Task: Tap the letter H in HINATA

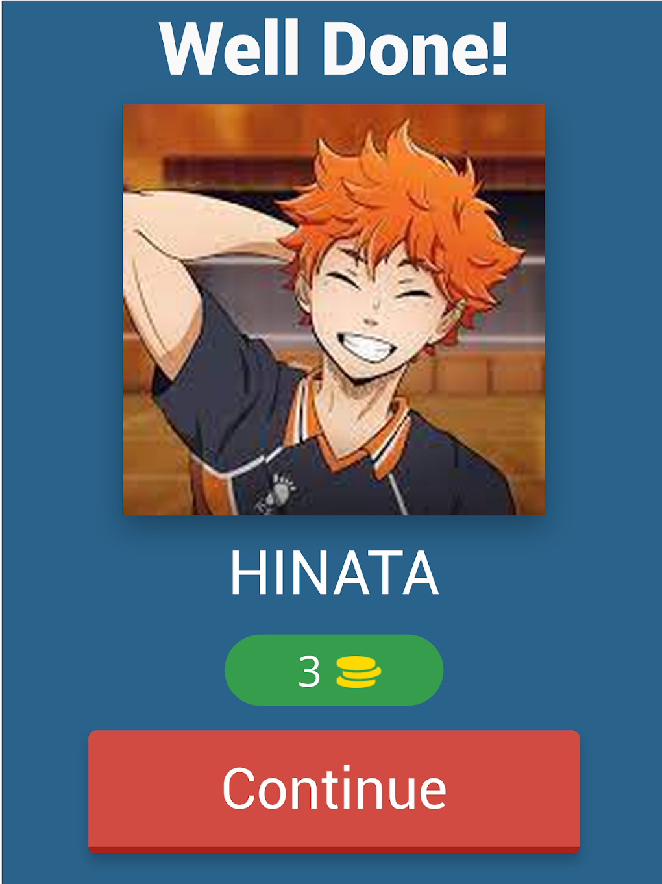Action: 245,572
